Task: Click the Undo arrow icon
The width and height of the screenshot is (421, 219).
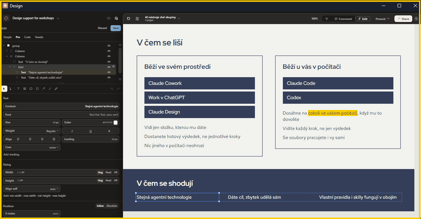Action: point(112,89)
